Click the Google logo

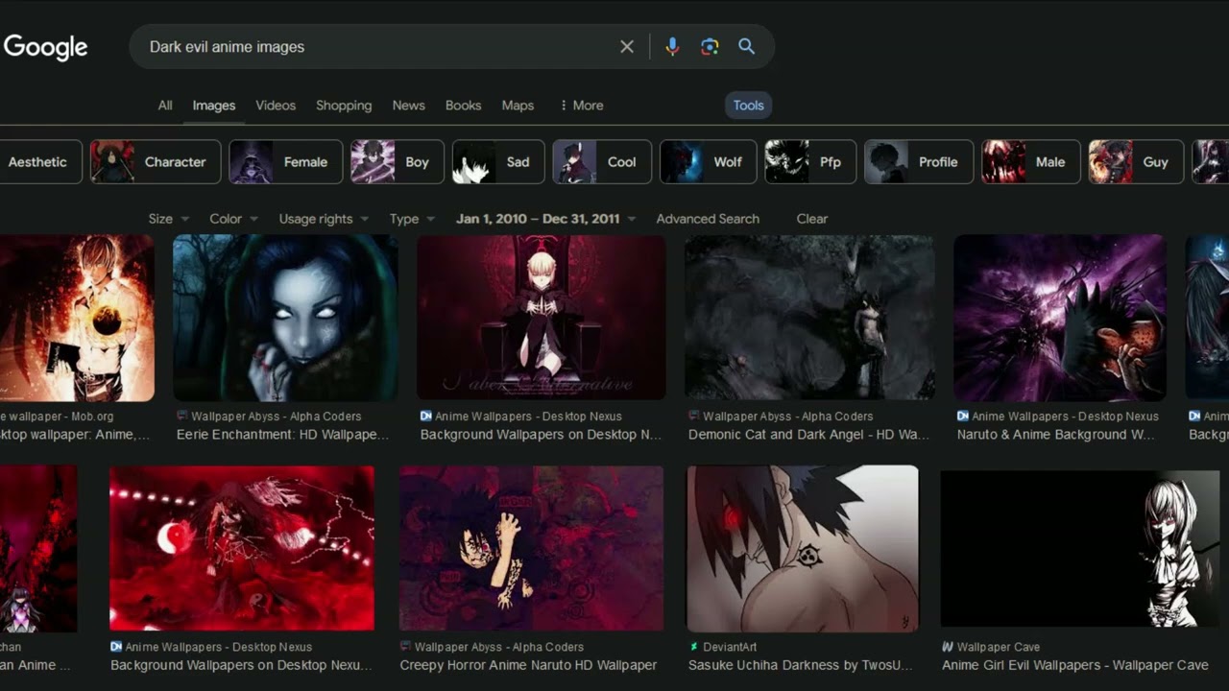point(45,47)
